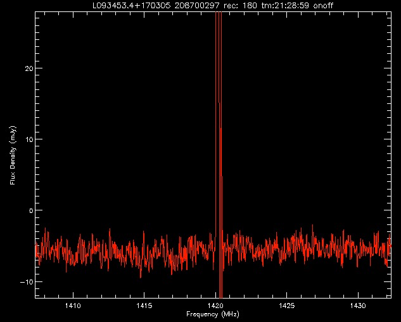401x322 pixels.
Task: Click the scan number 208700297 in title
Action: [196, 6]
